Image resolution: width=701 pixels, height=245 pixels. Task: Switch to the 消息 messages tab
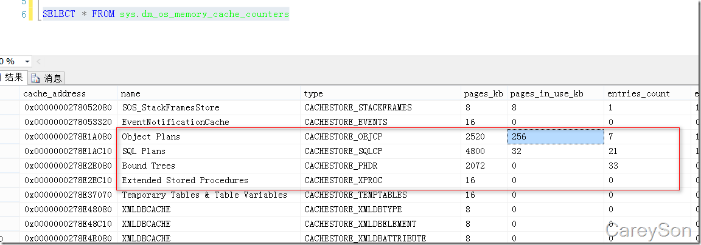click(53, 78)
